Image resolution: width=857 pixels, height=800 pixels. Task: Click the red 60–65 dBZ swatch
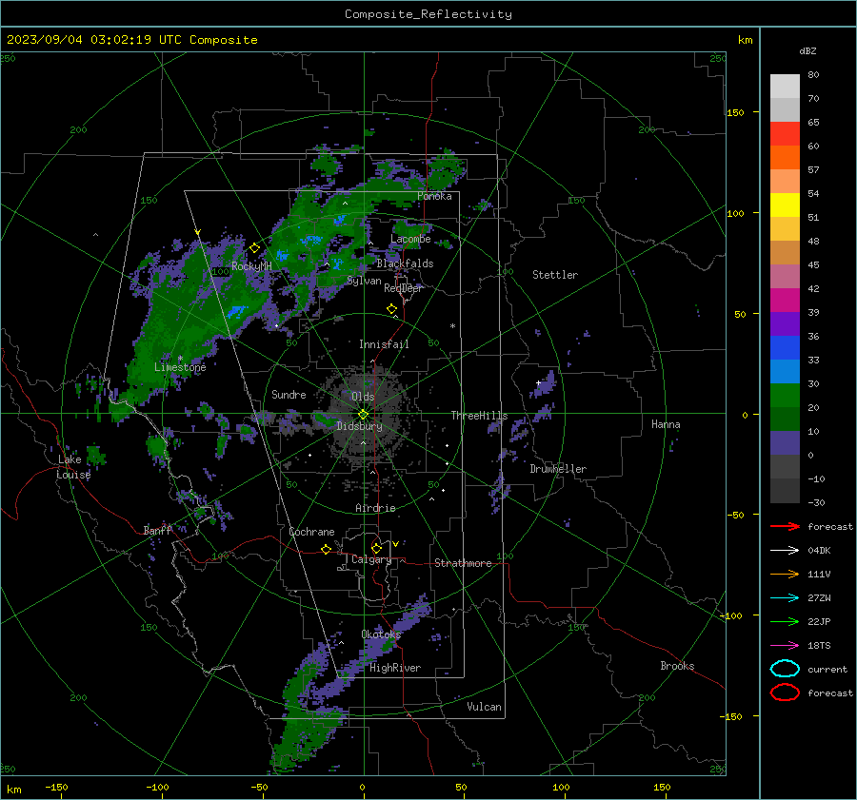[785, 133]
